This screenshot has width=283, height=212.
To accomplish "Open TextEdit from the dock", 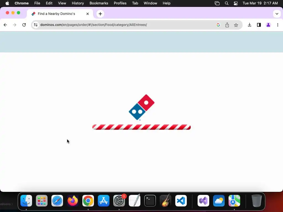I will 135,201.
